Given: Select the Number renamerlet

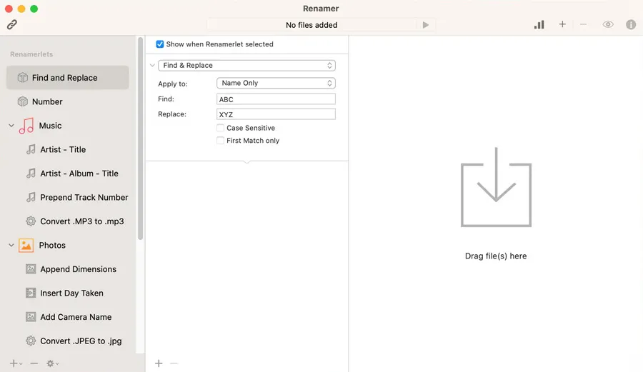Looking at the screenshot, I should point(47,102).
